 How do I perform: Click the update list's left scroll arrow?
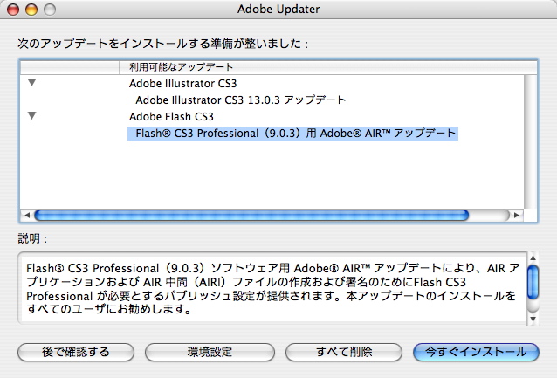(x=26, y=215)
